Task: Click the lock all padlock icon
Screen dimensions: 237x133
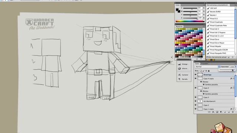Action: [209, 71]
